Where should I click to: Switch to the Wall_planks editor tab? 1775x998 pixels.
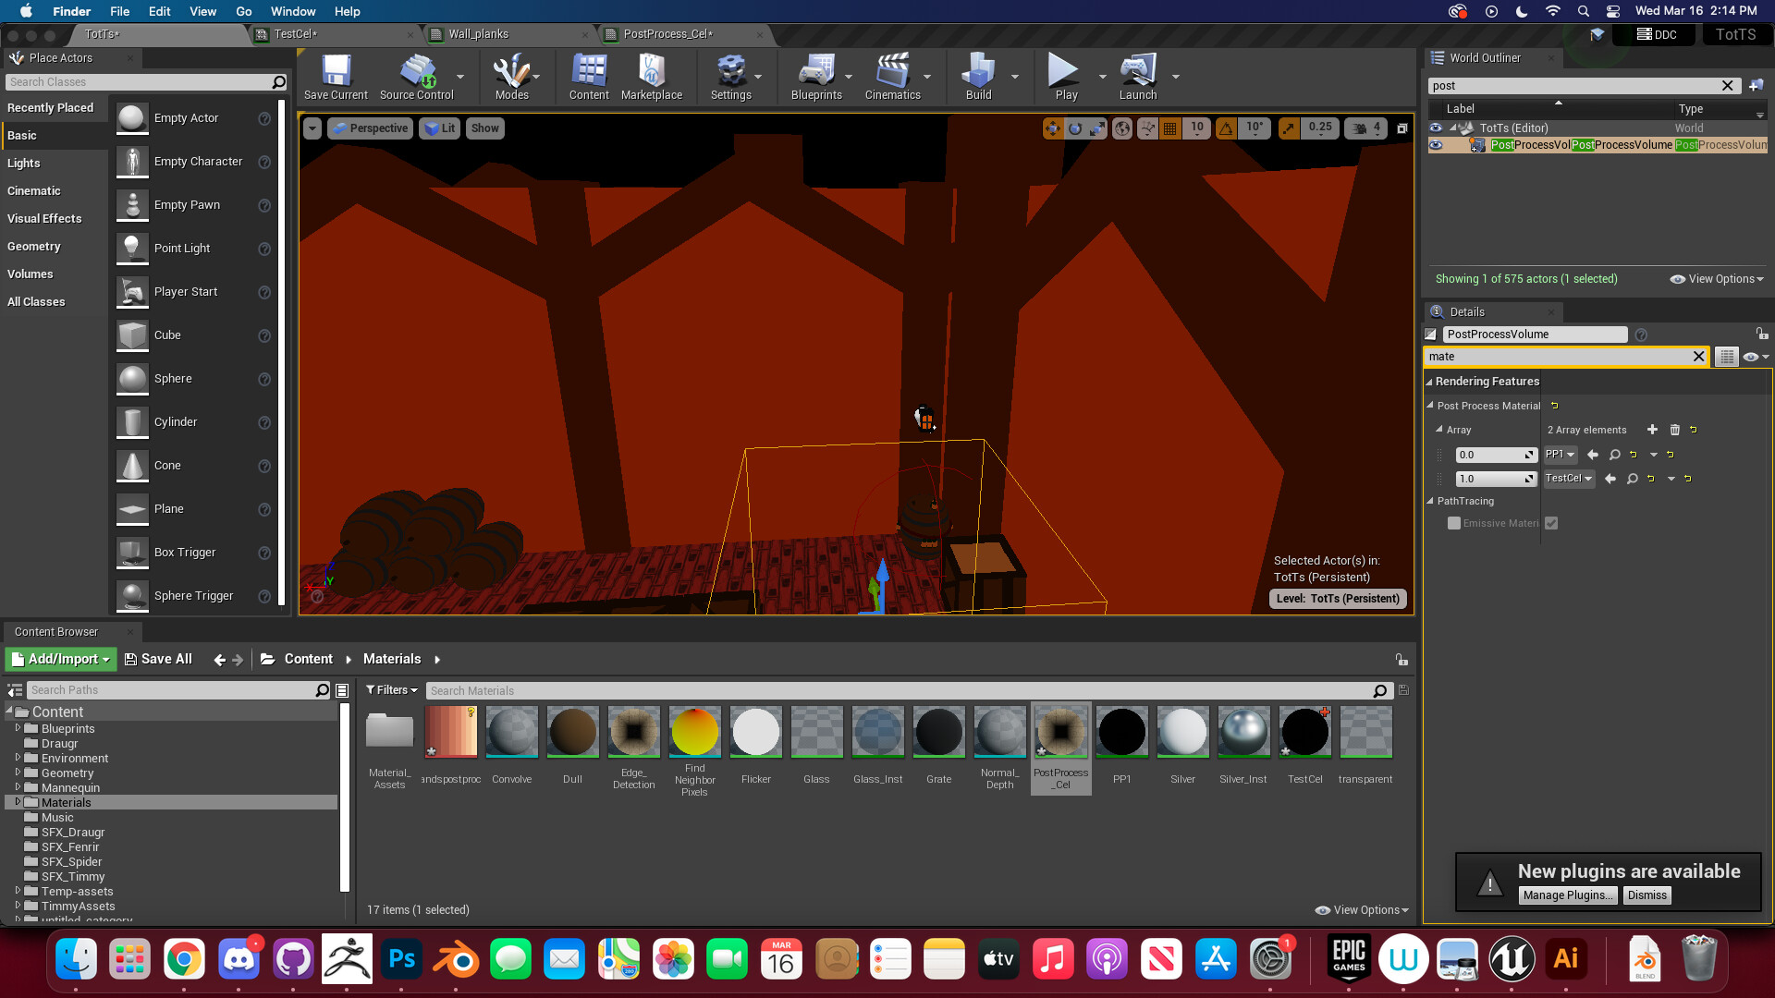click(x=478, y=34)
